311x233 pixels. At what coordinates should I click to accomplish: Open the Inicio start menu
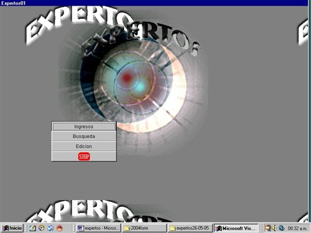click(x=12, y=228)
